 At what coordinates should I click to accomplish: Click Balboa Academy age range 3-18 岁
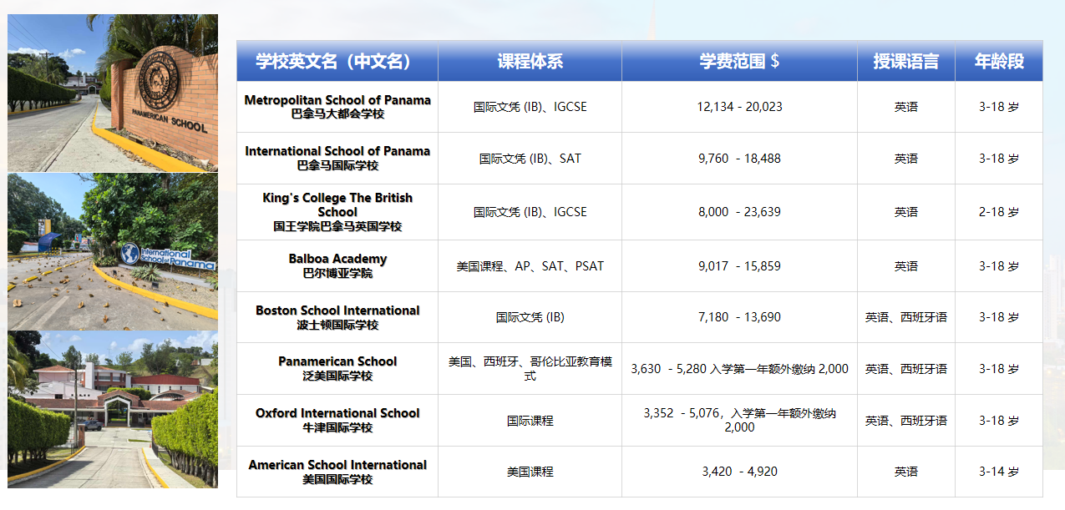point(999,266)
